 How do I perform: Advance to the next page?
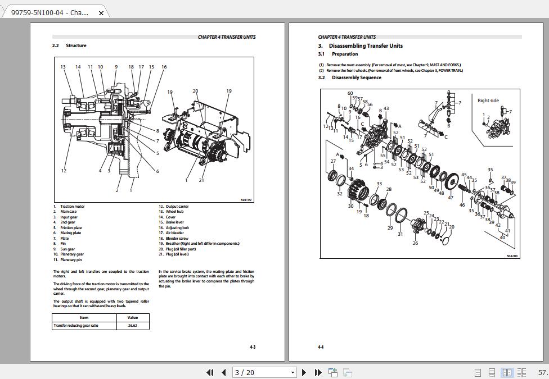(304, 372)
